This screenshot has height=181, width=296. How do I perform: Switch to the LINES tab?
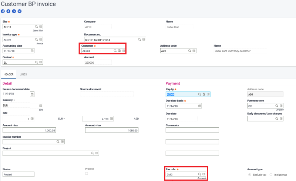(23, 74)
